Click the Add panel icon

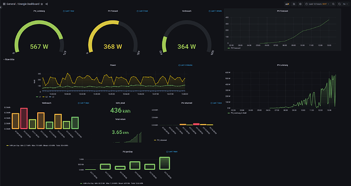coord(287,4)
